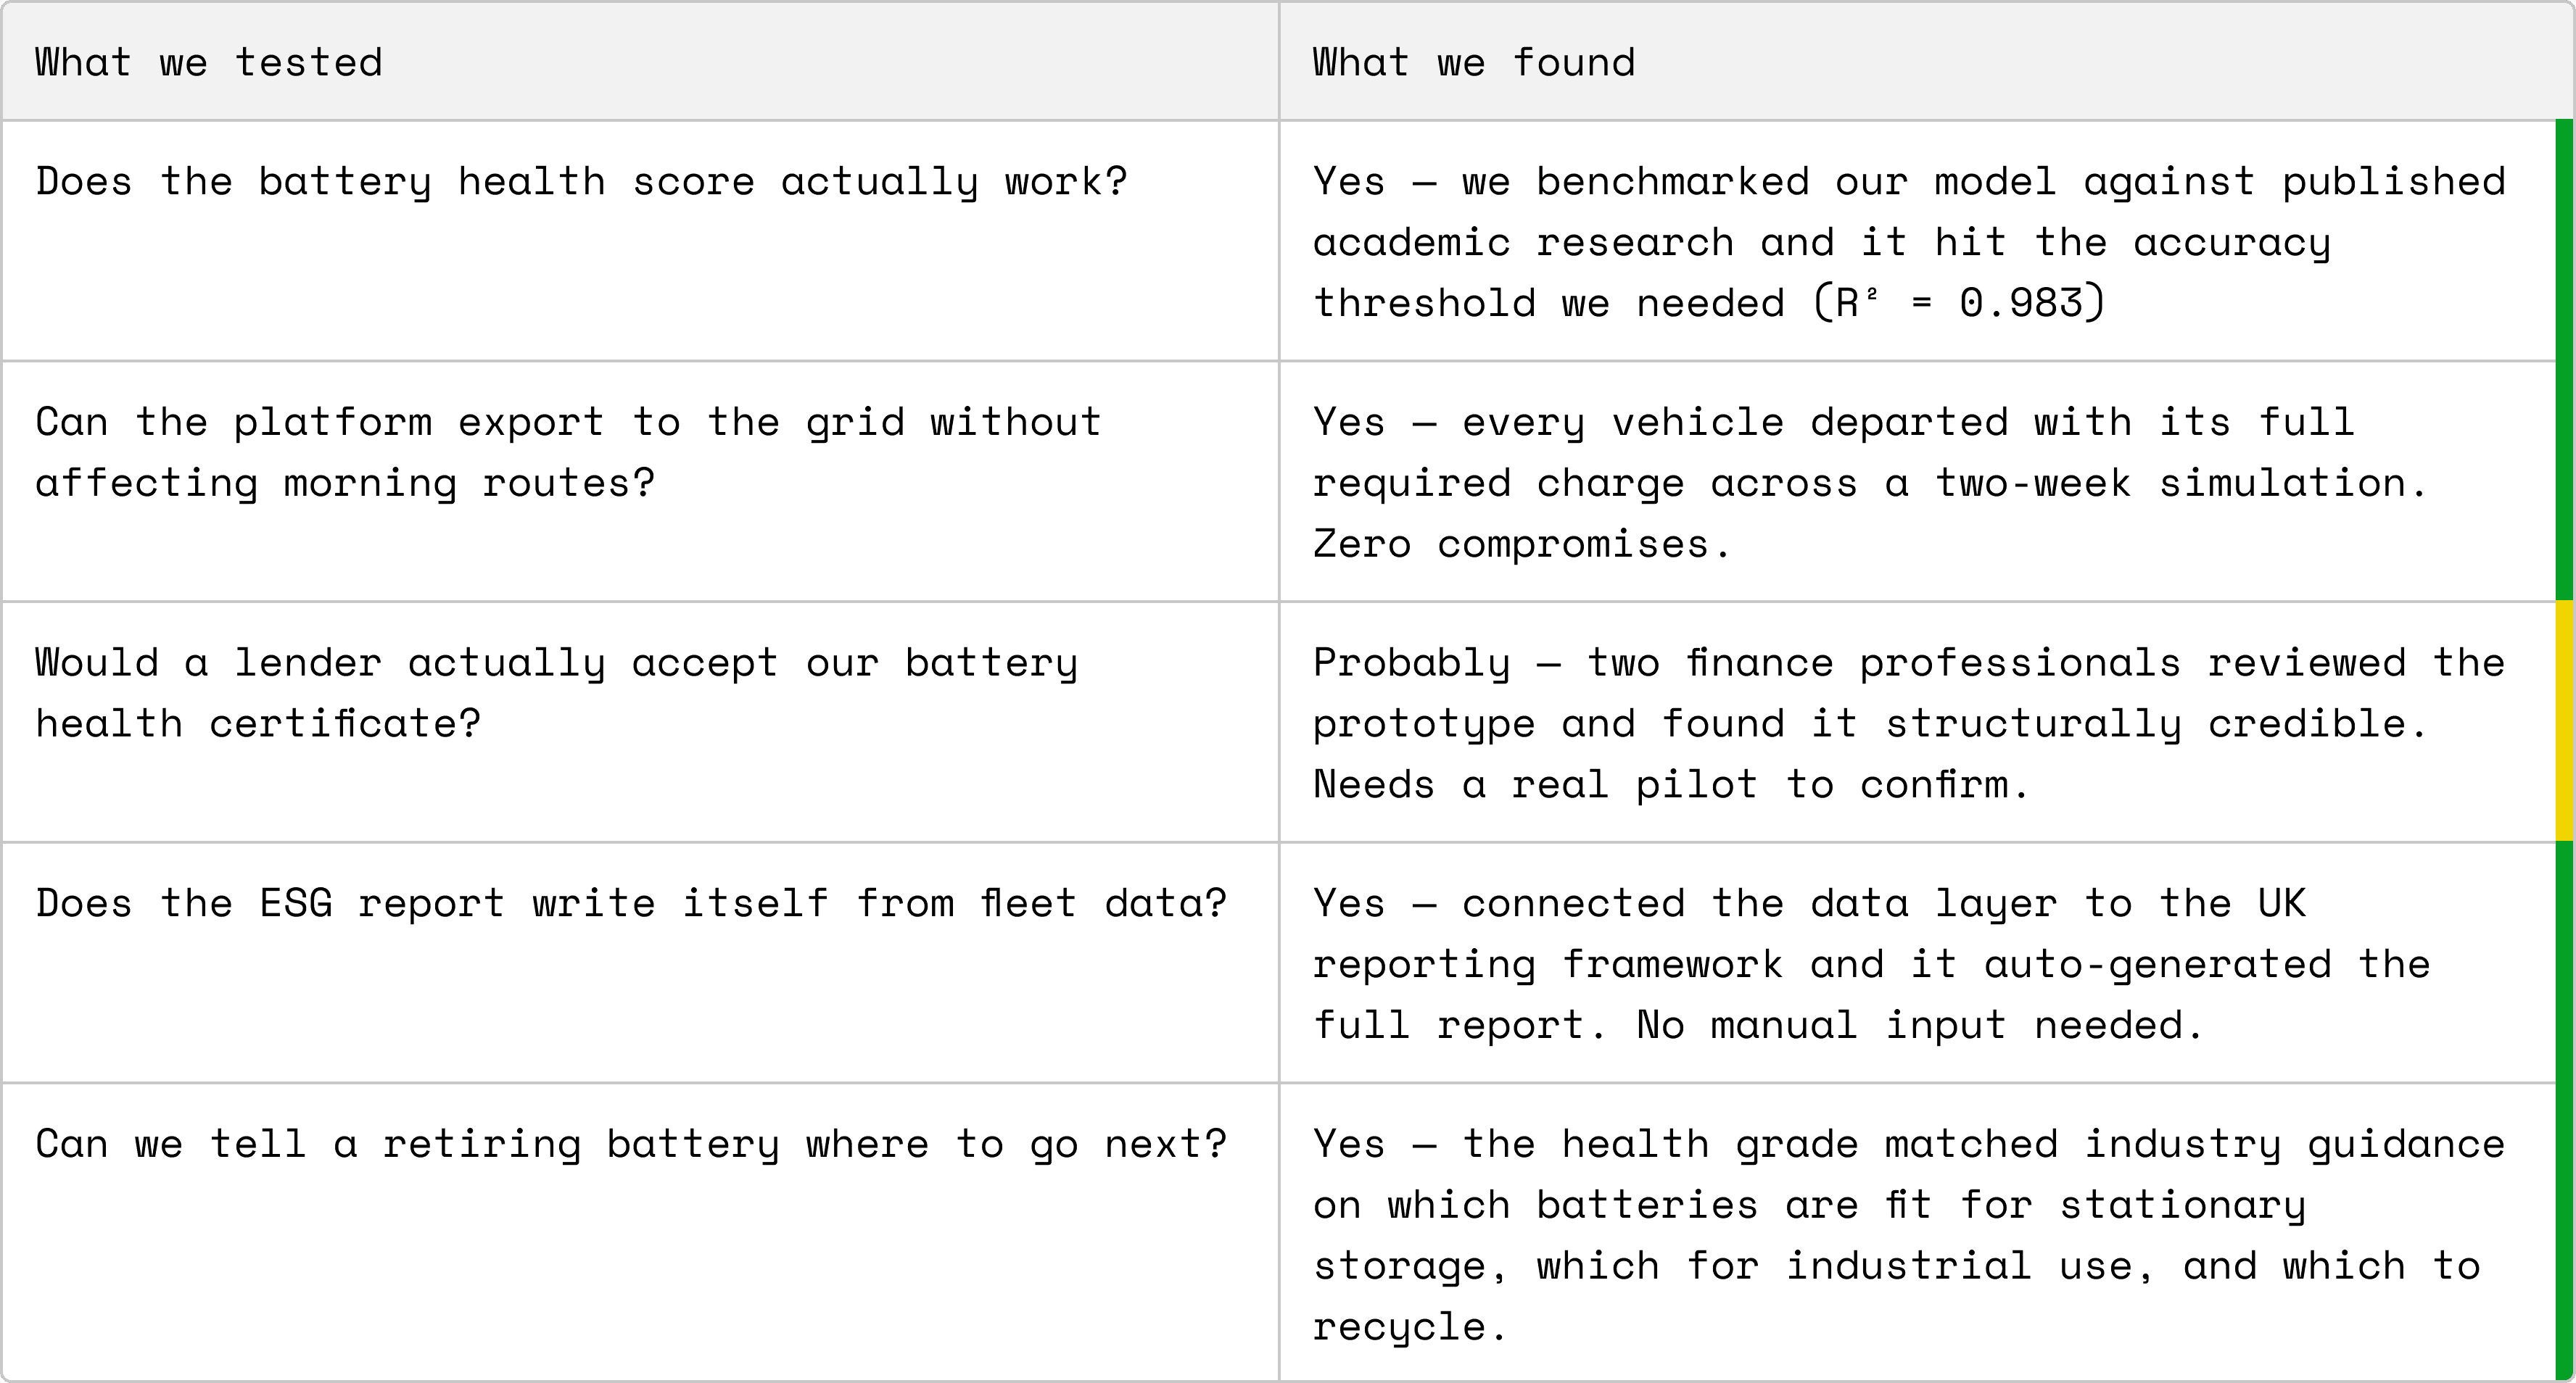
Task: Select the ESG report fleet data question
Action: (640, 963)
